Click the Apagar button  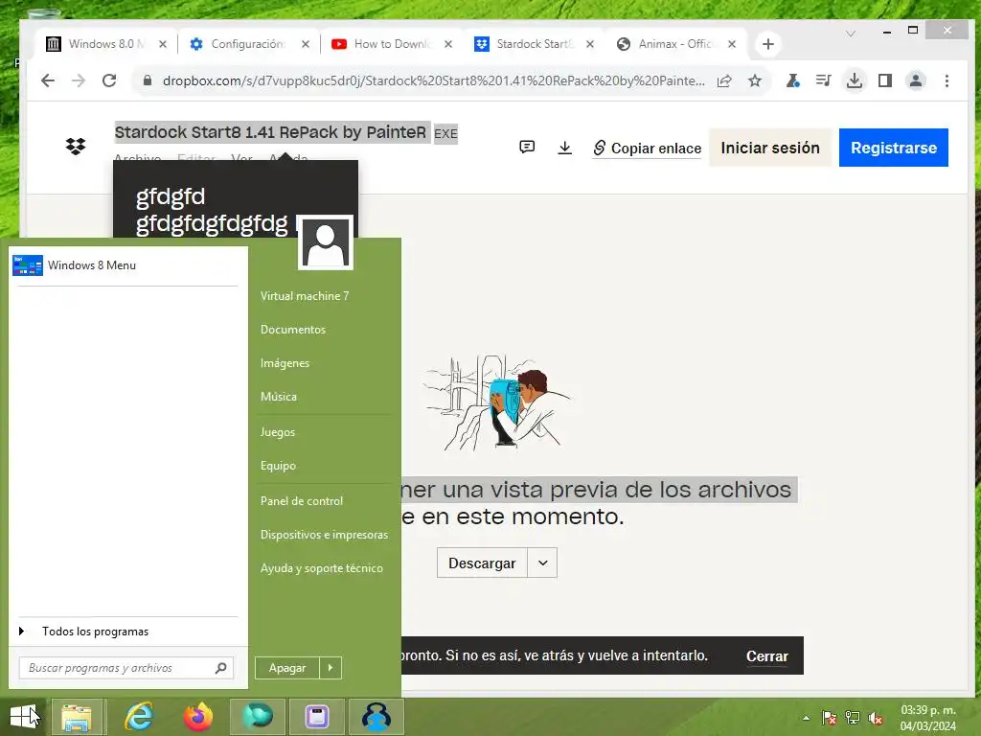287,668
